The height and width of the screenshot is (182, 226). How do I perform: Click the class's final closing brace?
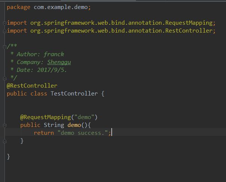(8, 157)
